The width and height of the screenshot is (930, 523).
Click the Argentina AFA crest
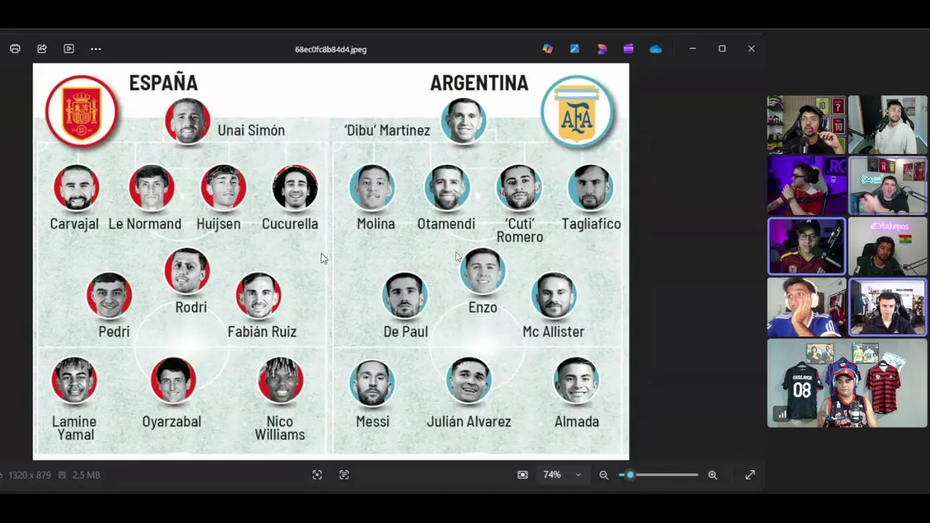tap(578, 111)
